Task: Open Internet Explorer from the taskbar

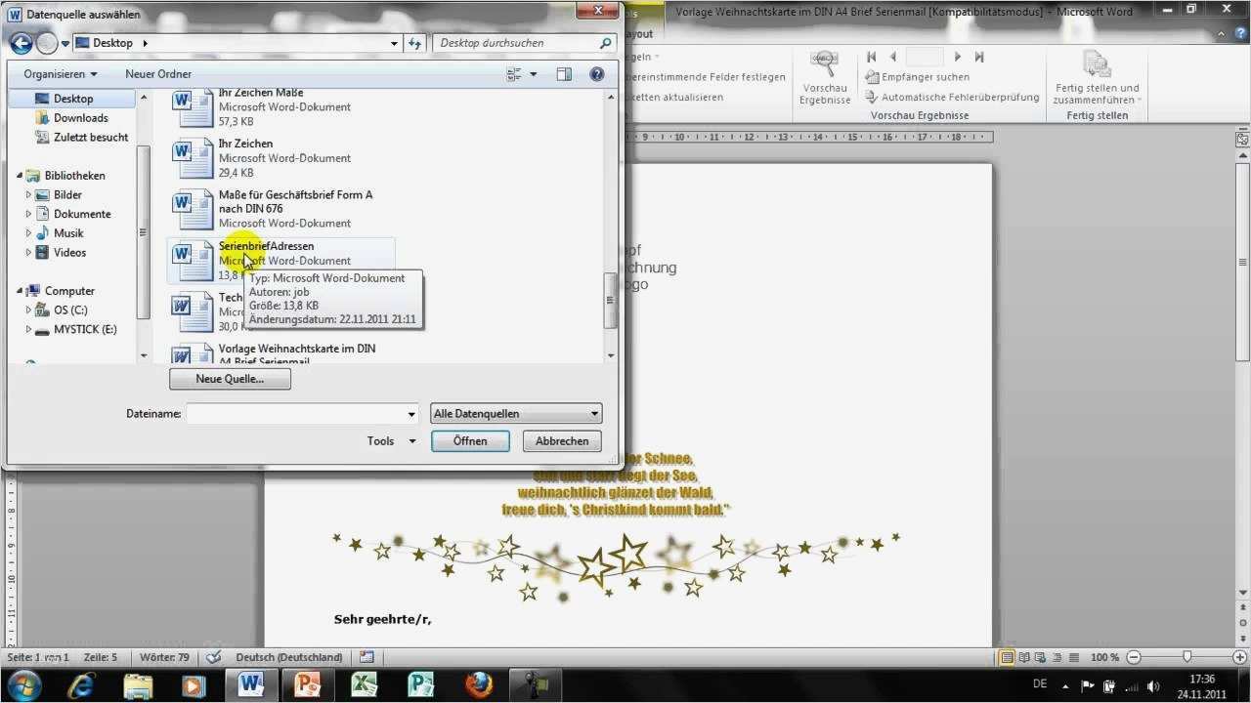Action: (x=81, y=684)
